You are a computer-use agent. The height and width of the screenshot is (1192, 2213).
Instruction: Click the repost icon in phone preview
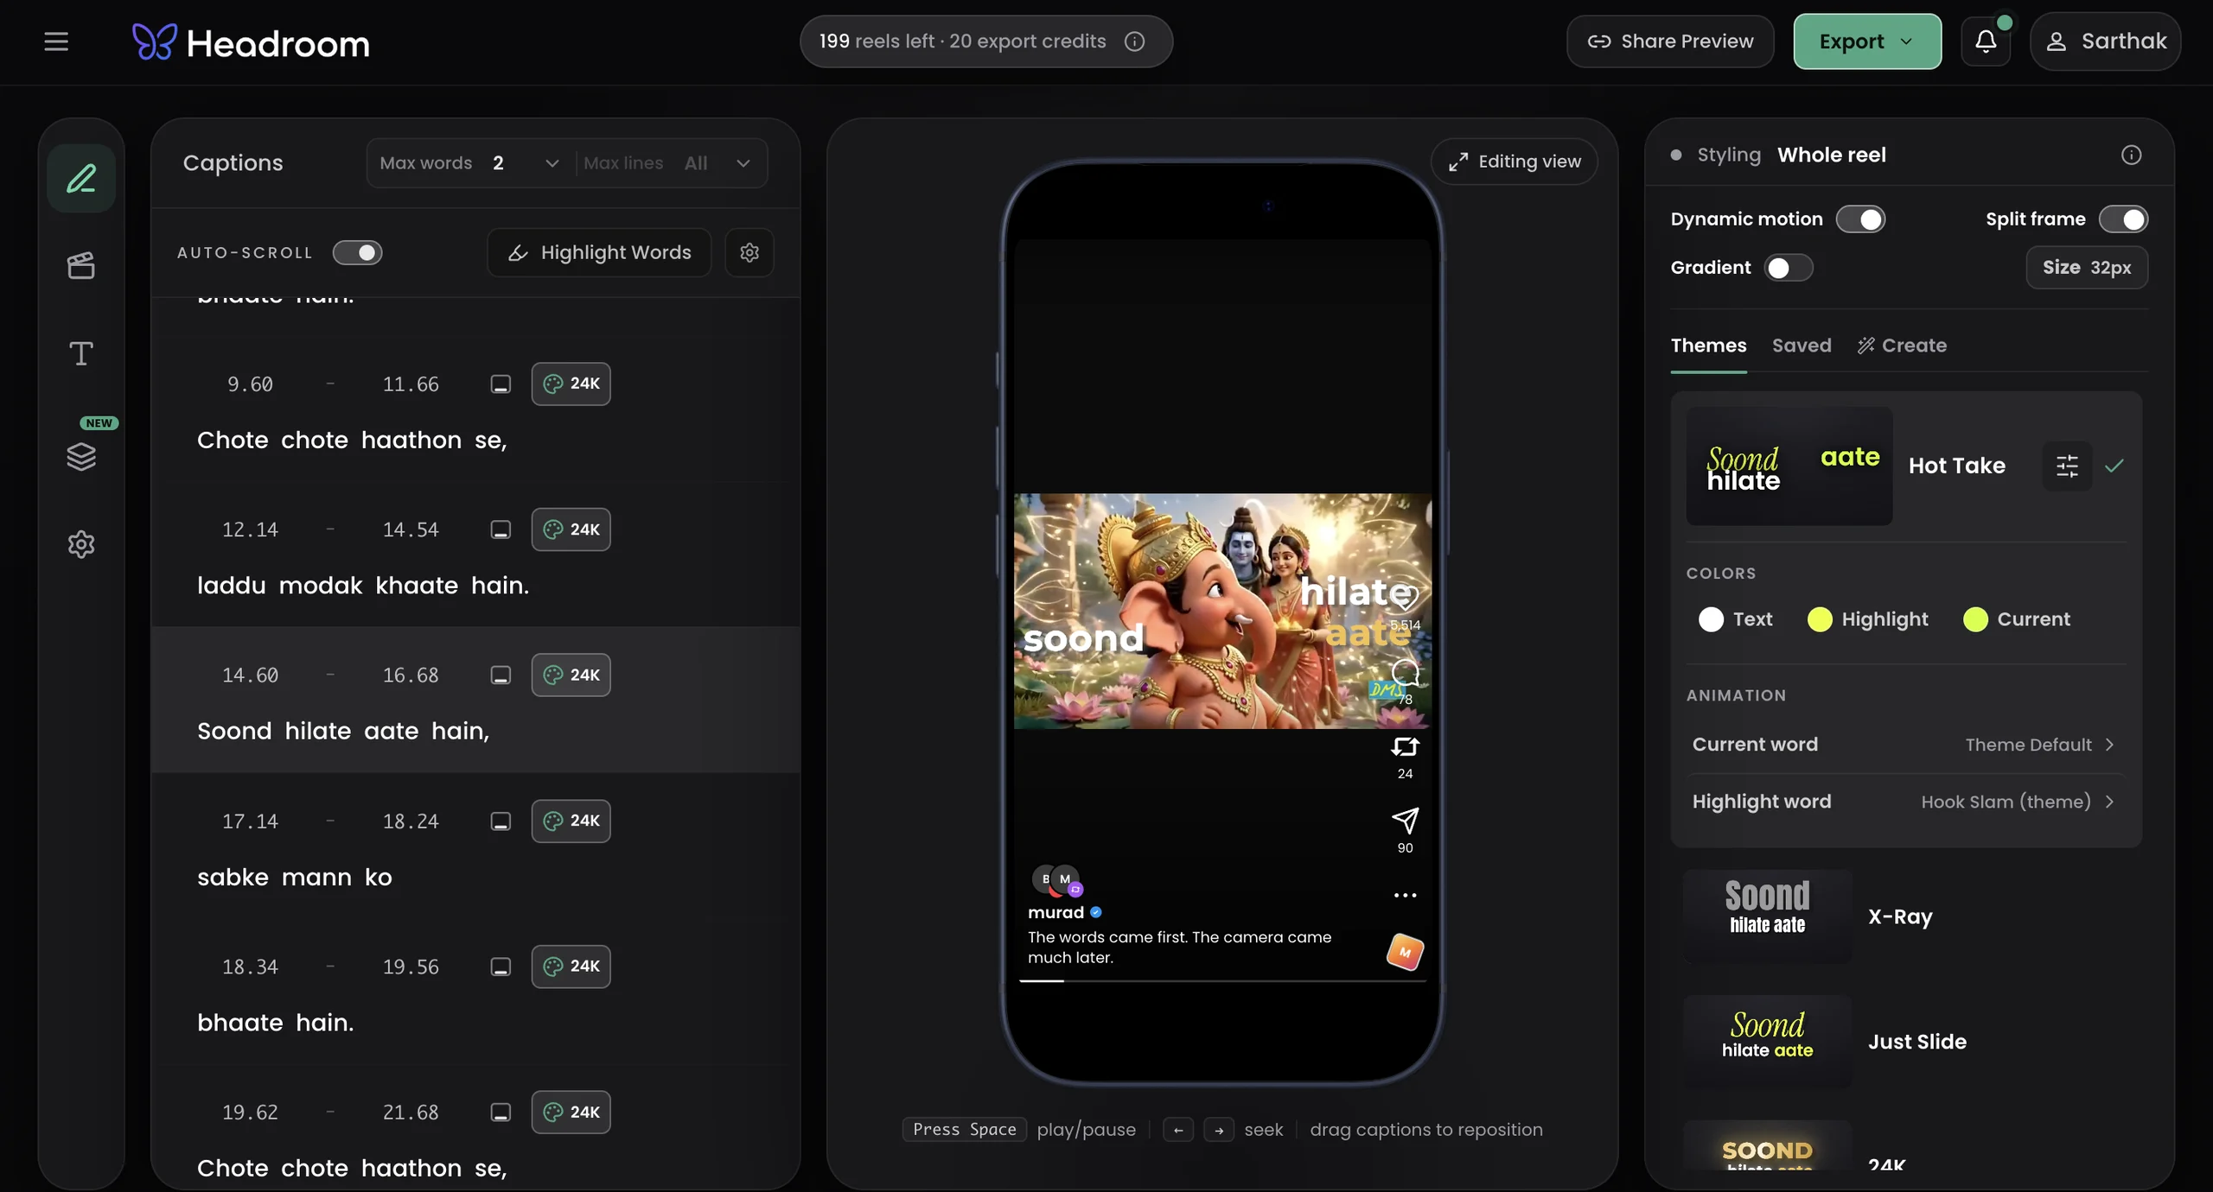click(x=1406, y=746)
